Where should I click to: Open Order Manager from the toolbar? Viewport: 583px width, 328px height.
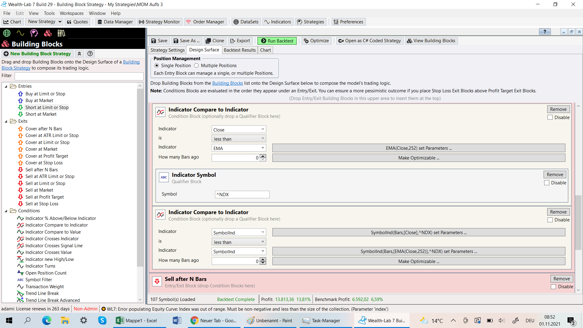point(205,22)
